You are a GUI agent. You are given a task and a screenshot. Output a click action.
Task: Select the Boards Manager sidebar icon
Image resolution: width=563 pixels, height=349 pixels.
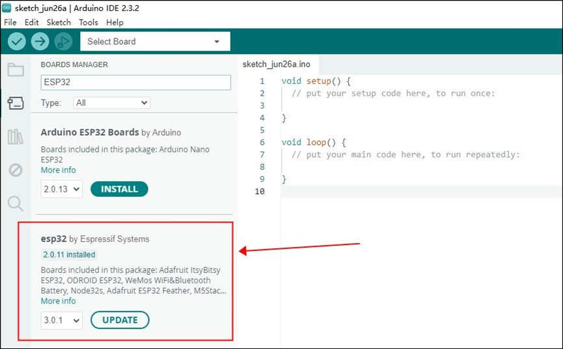(x=16, y=103)
